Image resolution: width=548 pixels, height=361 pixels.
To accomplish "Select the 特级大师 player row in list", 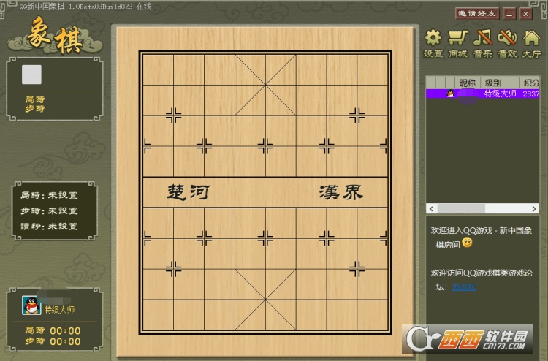I will [x=500, y=94].
